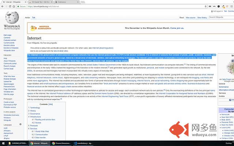This screenshot has width=234, height=146.
Task: Jump to Data transfer subsection
Action: [41, 138]
